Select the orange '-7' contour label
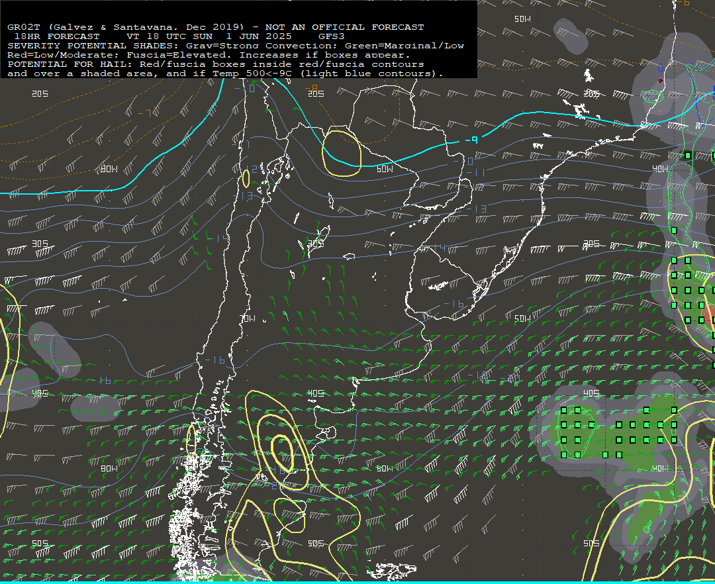Screen dimensions: 715x584 click(144, 113)
